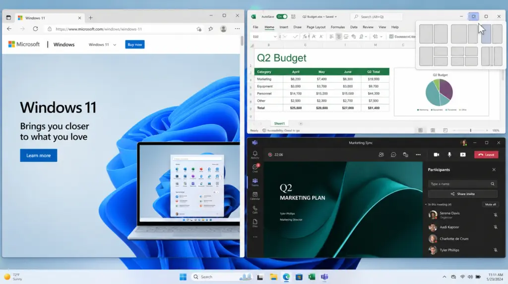This screenshot has width=508, height=284.
Task: Click share content icon in Teams meeting
Action: pyautogui.click(x=463, y=155)
